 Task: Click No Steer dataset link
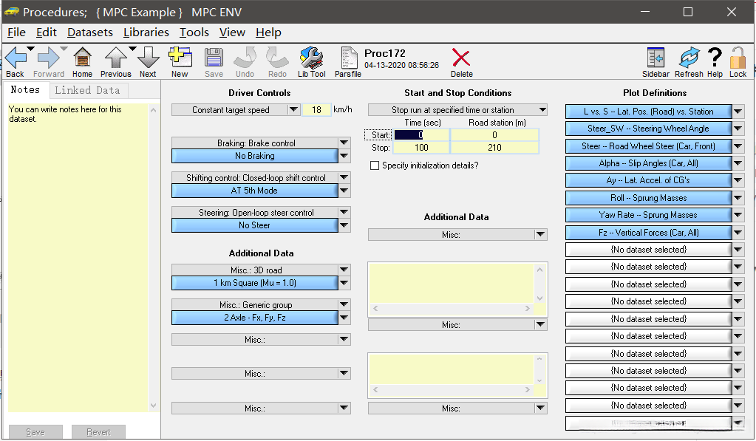pos(254,225)
